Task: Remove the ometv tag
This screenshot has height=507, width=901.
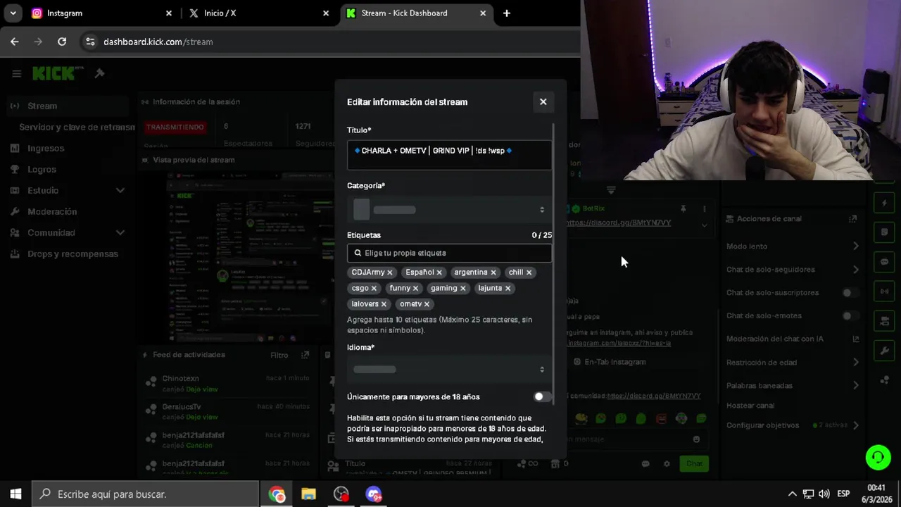Action: pyautogui.click(x=427, y=304)
